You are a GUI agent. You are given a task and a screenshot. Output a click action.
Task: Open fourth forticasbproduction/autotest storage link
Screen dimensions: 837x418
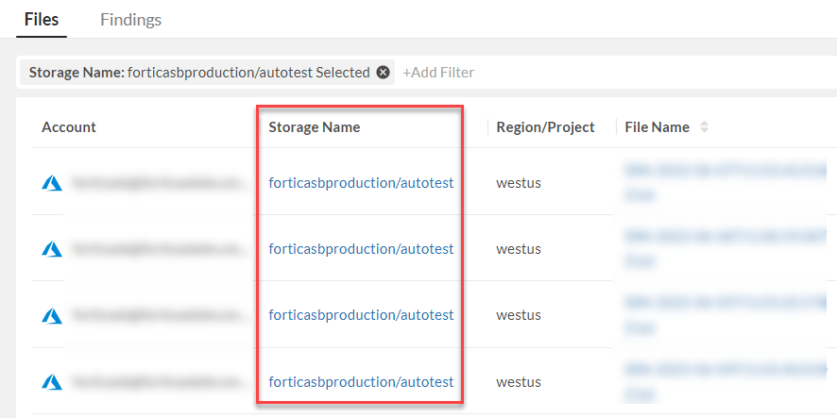pyautogui.click(x=361, y=382)
